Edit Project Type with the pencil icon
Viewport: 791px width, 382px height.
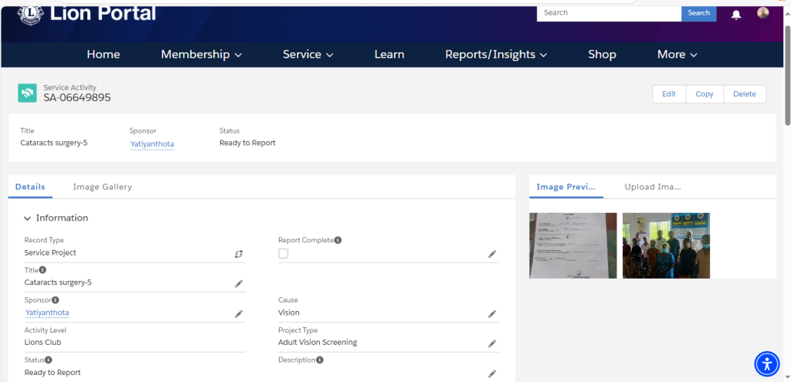pyautogui.click(x=492, y=343)
